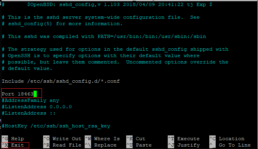The height and width of the screenshot is (149, 258).
Task: Click the ^T Execute shortcut
Action: [184, 139]
